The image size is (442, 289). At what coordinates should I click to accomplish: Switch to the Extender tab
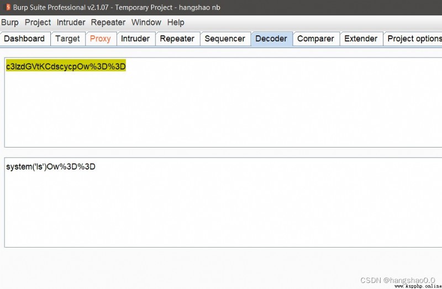(x=361, y=39)
